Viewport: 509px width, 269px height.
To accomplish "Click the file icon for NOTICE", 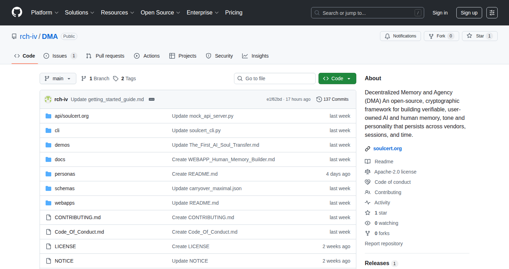I will point(48,261).
